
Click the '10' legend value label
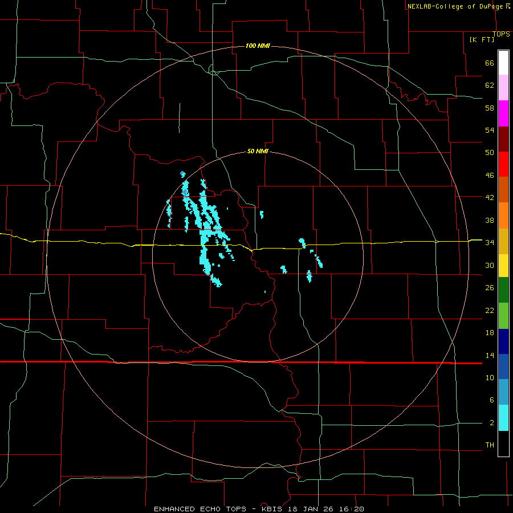(490, 378)
